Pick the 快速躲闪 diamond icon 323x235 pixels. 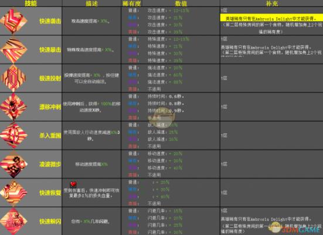click(x=13, y=221)
